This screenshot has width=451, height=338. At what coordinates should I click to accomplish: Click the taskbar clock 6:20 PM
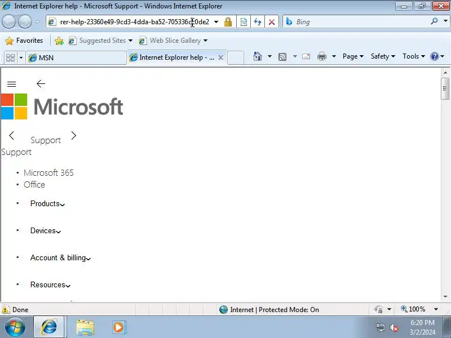click(x=422, y=322)
